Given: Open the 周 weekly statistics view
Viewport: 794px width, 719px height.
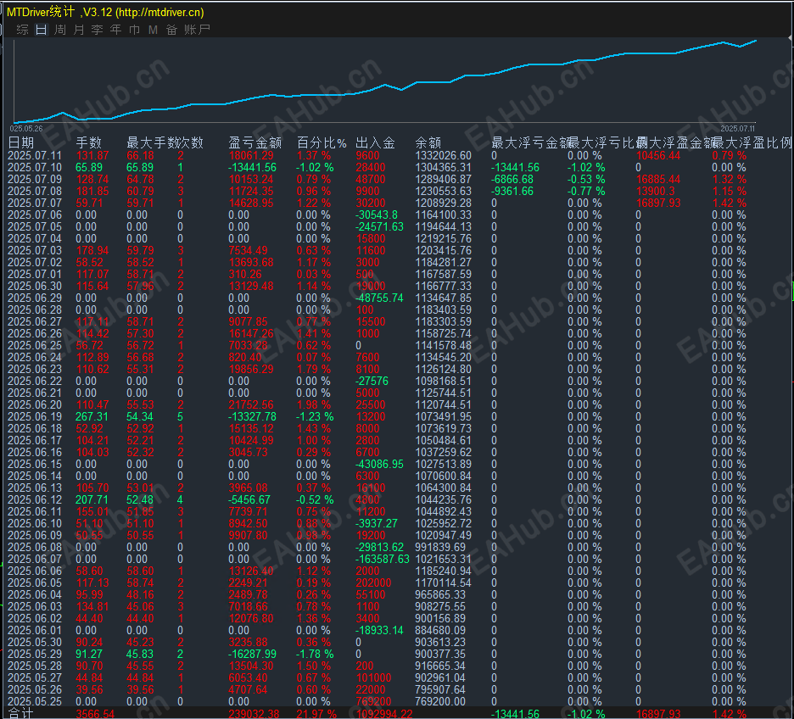Looking at the screenshot, I should pos(59,28).
